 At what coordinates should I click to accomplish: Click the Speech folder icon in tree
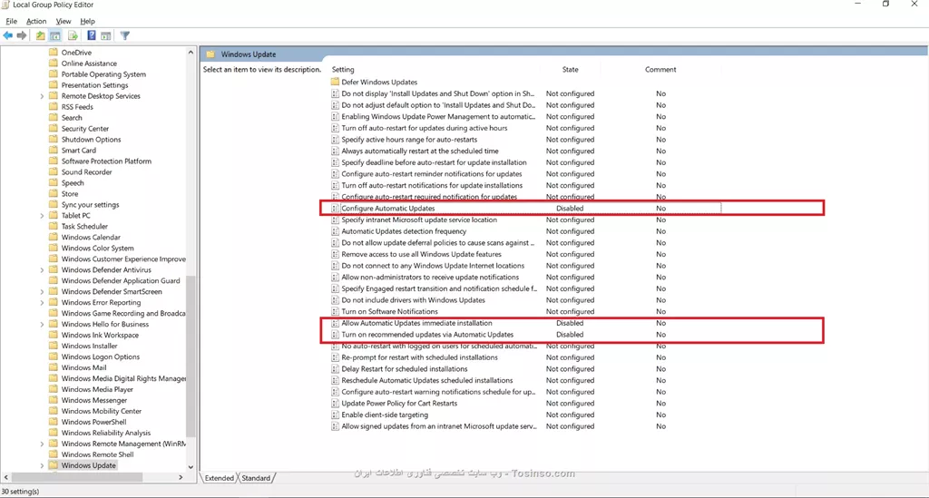tap(54, 183)
